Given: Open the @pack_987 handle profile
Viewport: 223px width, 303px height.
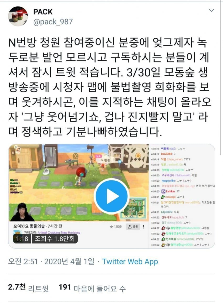Looking at the screenshot, I should [x=53, y=22].
